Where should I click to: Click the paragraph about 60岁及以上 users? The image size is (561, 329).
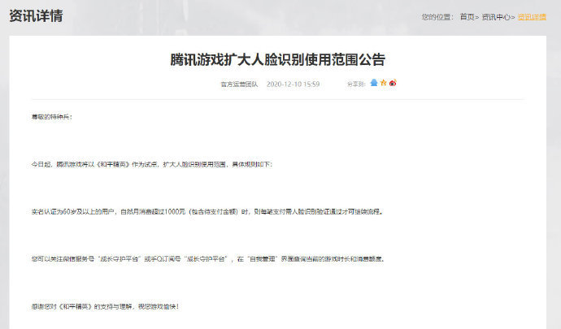pyautogui.click(x=207, y=212)
